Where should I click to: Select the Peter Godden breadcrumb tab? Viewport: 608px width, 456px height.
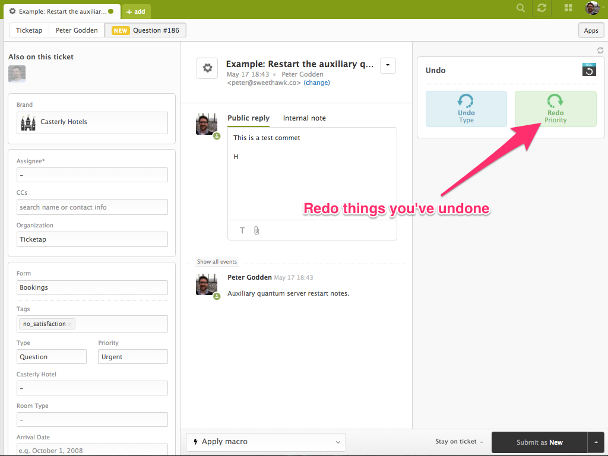click(77, 30)
